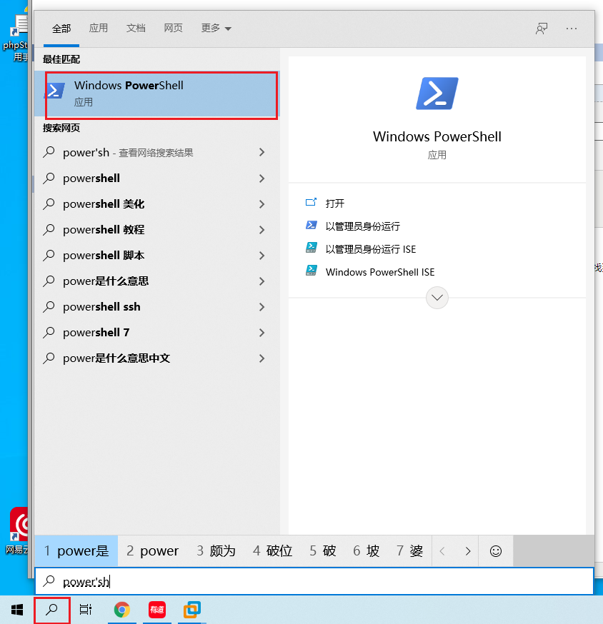The height and width of the screenshot is (624, 603).
Task: Choose IME candidate 3 颇为
Action: click(216, 550)
